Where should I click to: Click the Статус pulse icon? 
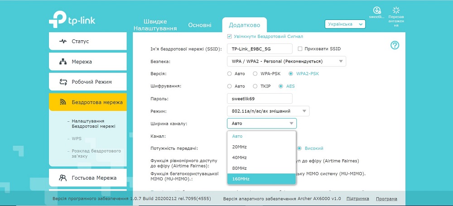[x=63, y=41]
